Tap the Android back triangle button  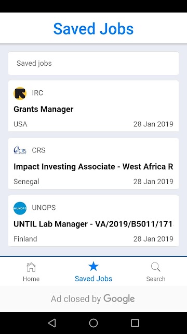pos(52,323)
